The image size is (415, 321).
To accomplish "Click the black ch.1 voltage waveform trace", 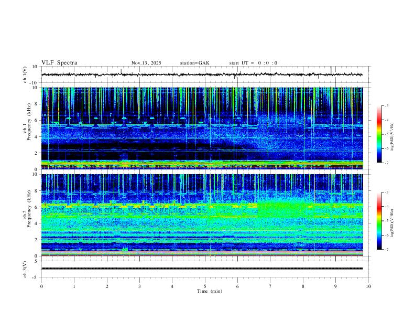I will pos(202,74).
